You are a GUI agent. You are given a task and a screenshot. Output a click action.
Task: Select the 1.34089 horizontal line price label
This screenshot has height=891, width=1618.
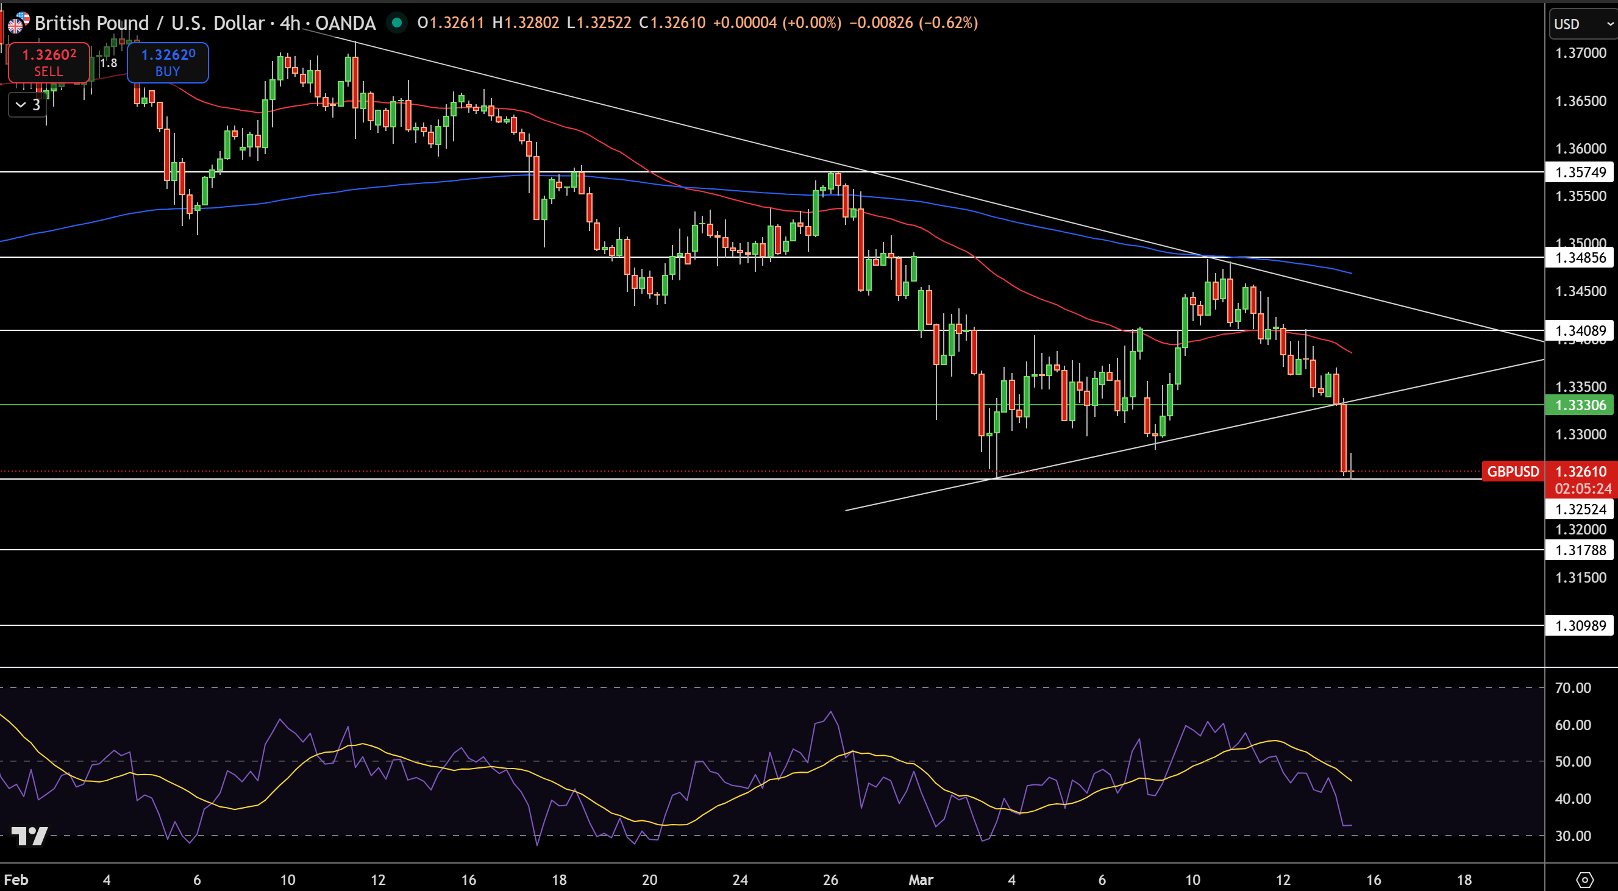1579,330
